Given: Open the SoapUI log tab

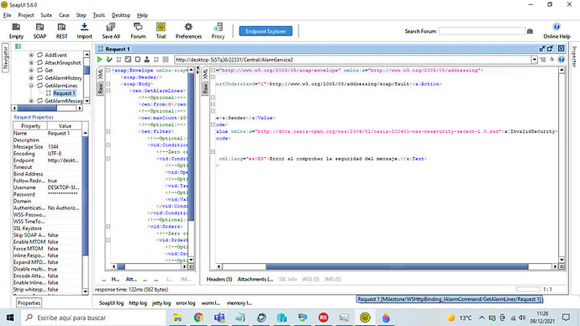Looking at the screenshot, I should [x=111, y=302].
